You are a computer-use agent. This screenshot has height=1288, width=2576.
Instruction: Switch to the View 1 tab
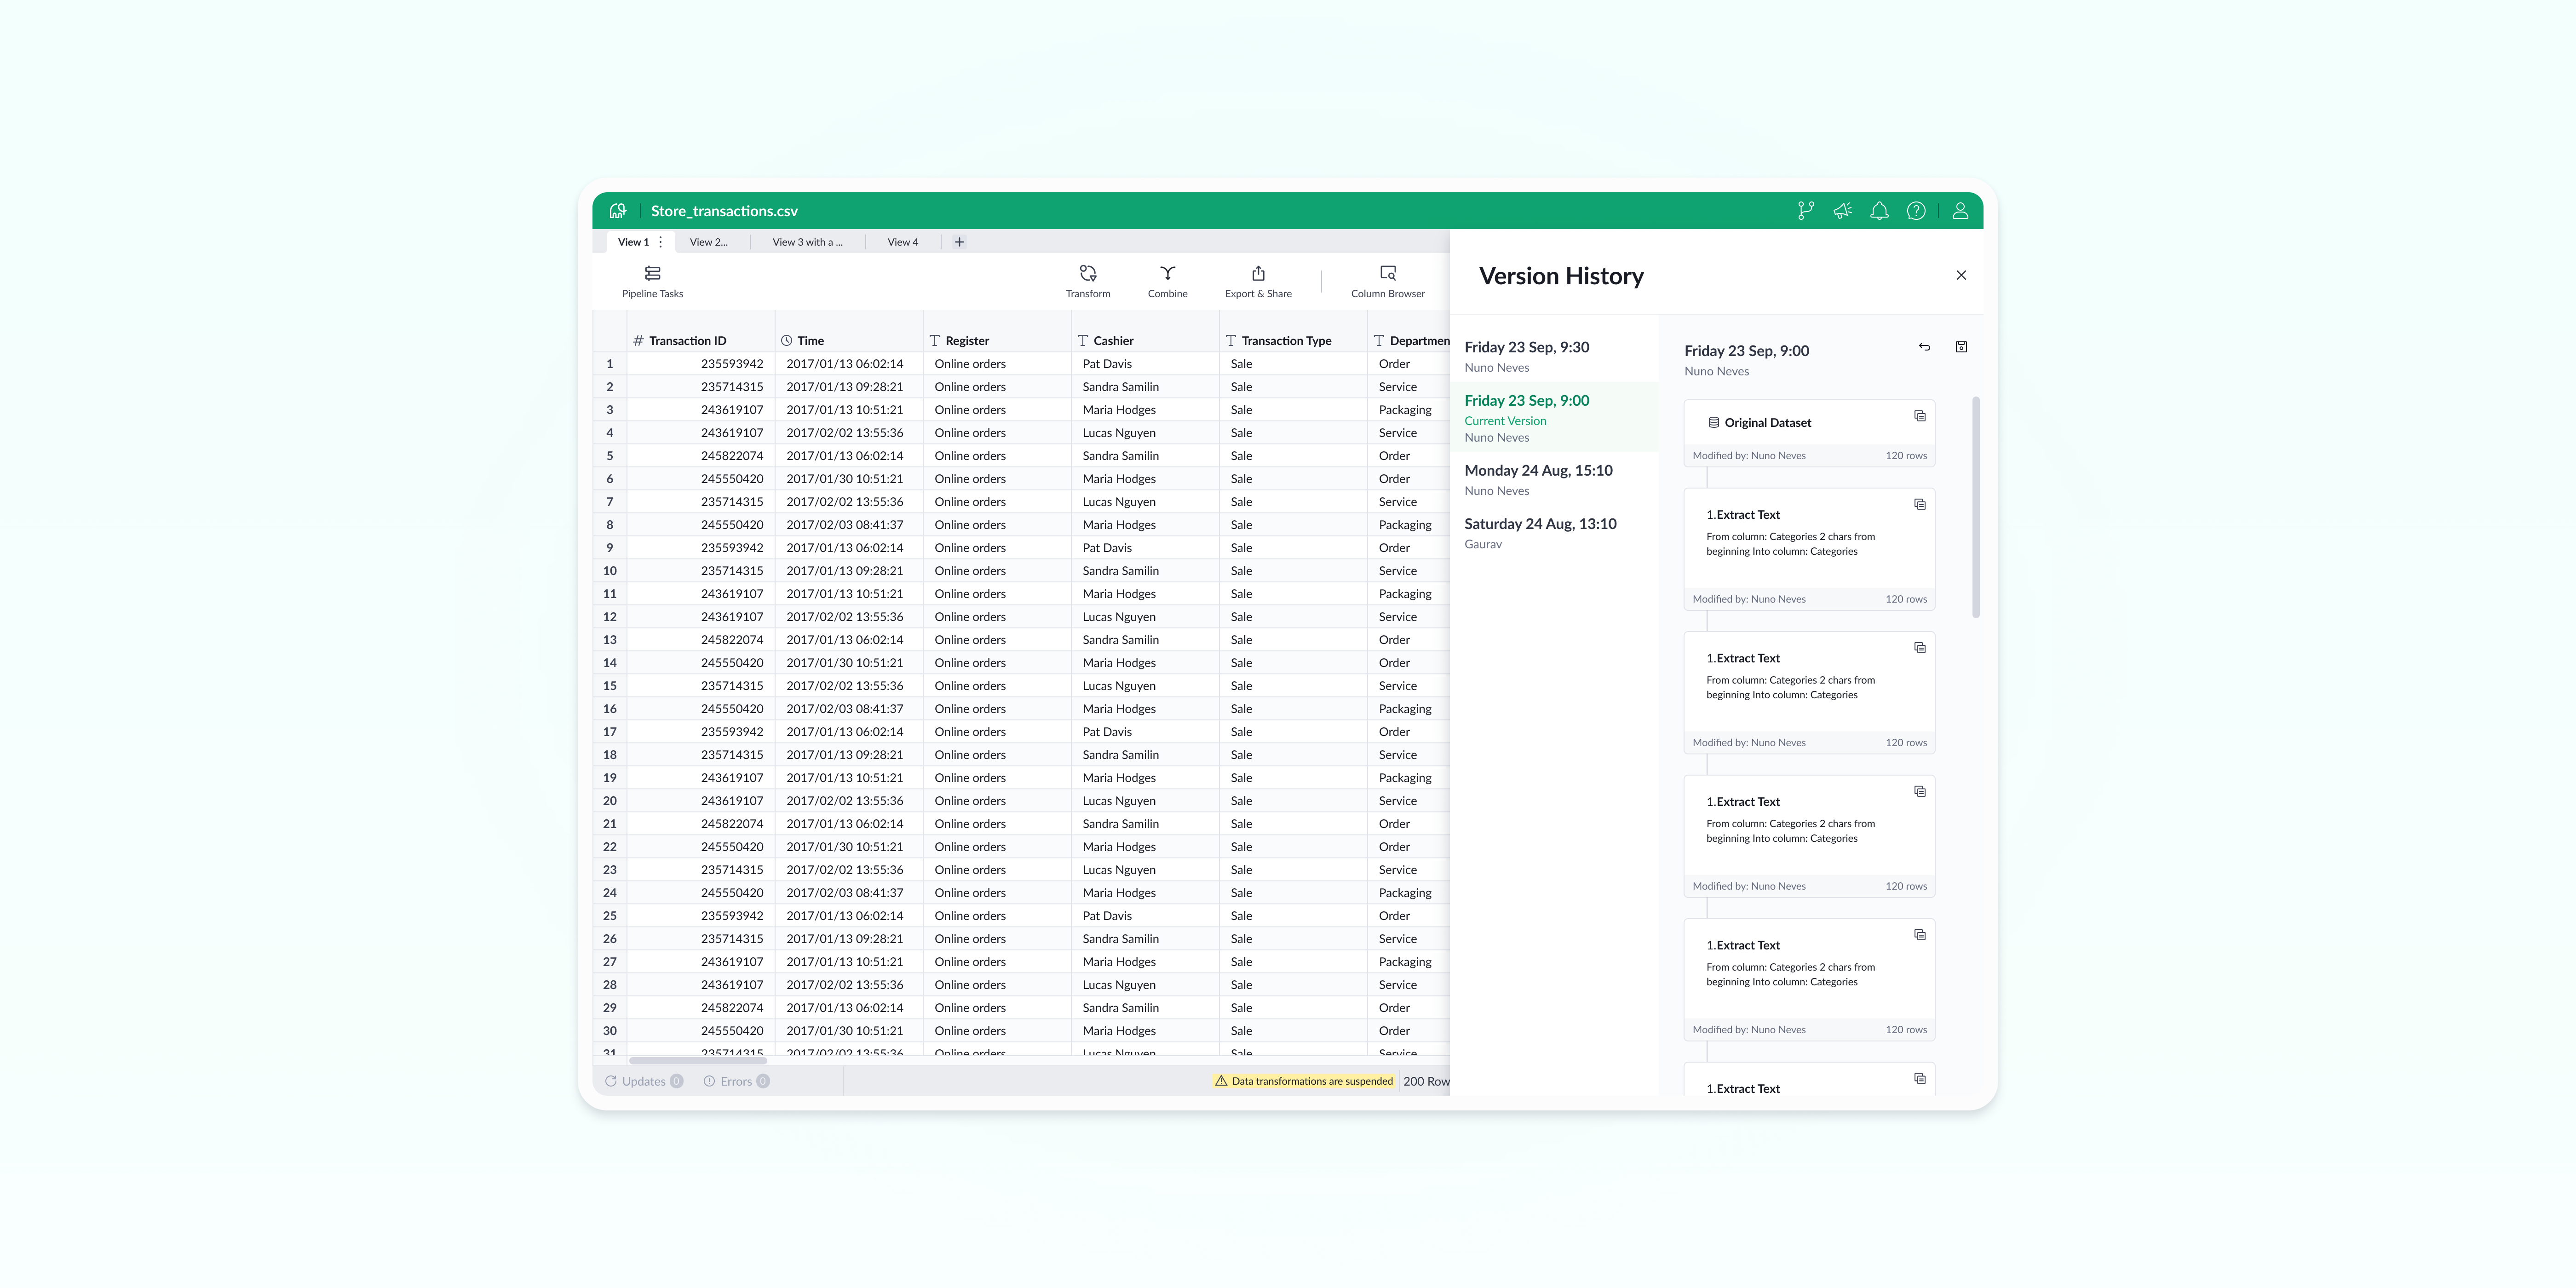tap(633, 242)
